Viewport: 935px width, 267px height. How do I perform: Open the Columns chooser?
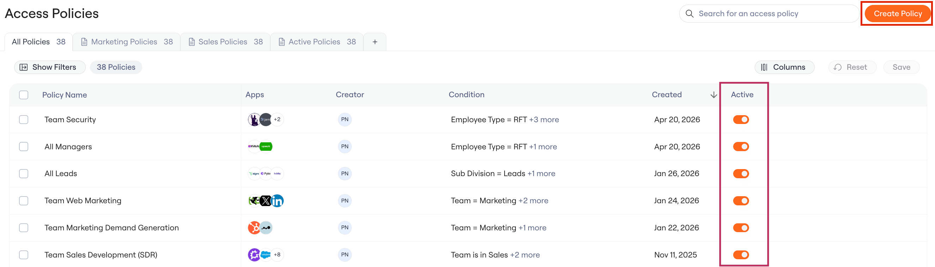784,67
